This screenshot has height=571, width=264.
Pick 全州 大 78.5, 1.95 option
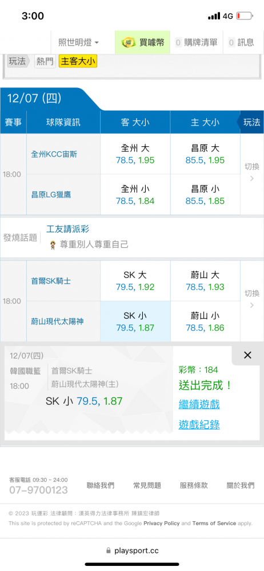pyautogui.click(x=135, y=154)
